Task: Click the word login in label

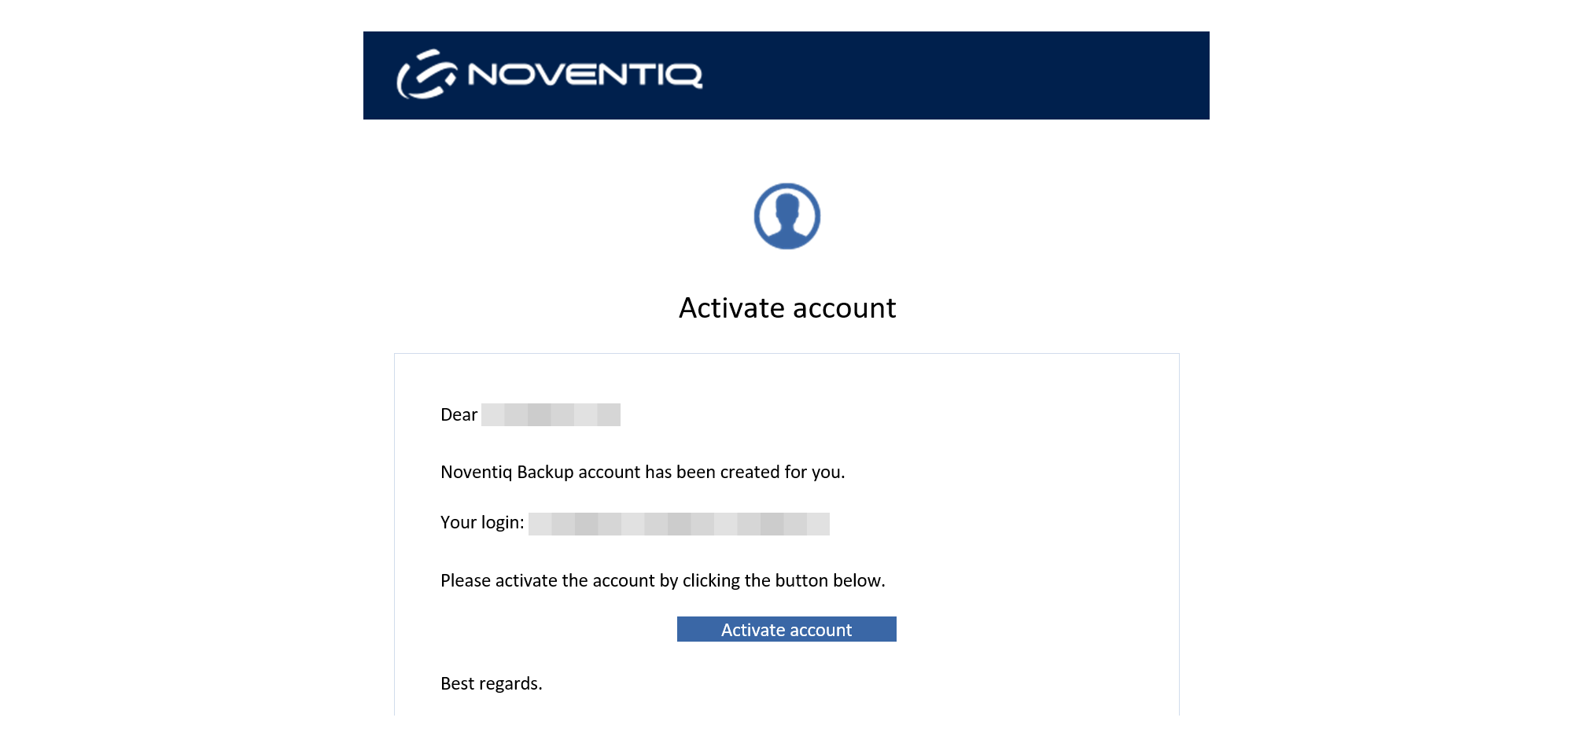Action: pos(502,523)
